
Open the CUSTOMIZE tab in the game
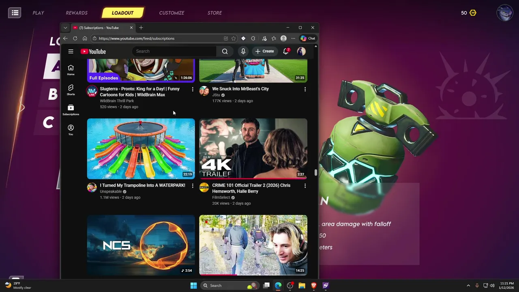click(x=172, y=13)
